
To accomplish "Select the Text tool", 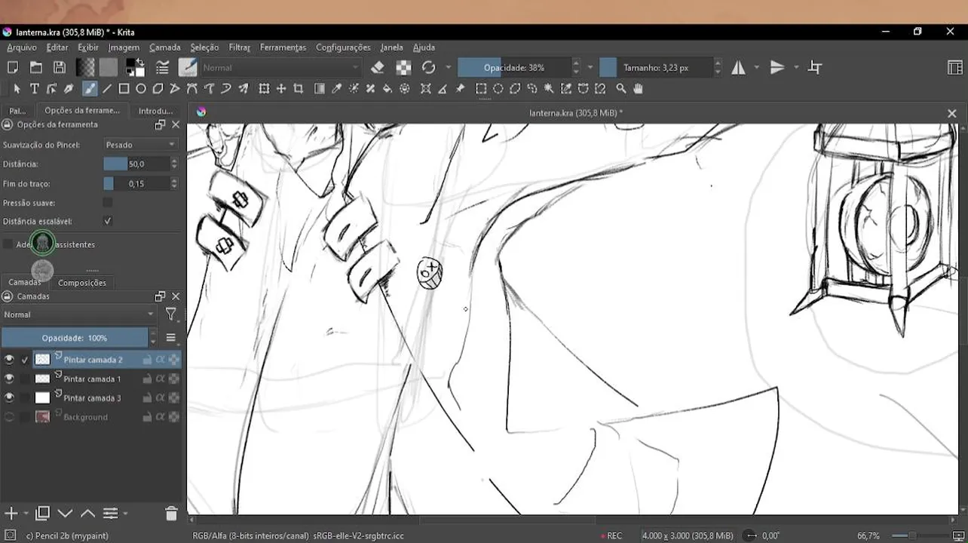I will [35, 89].
